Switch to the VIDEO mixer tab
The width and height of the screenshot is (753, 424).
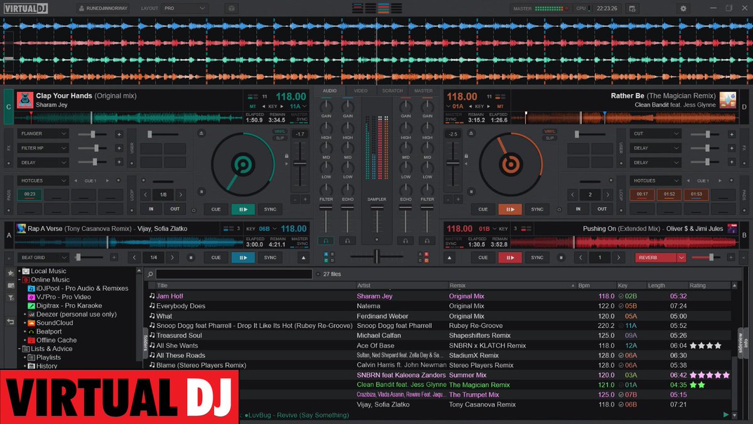[x=361, y=91]
